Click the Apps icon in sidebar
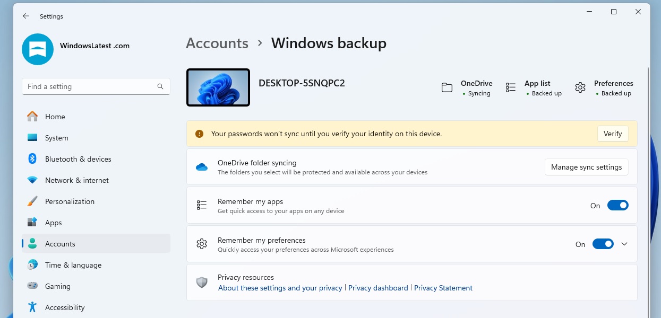 click(x=32, y=223)
